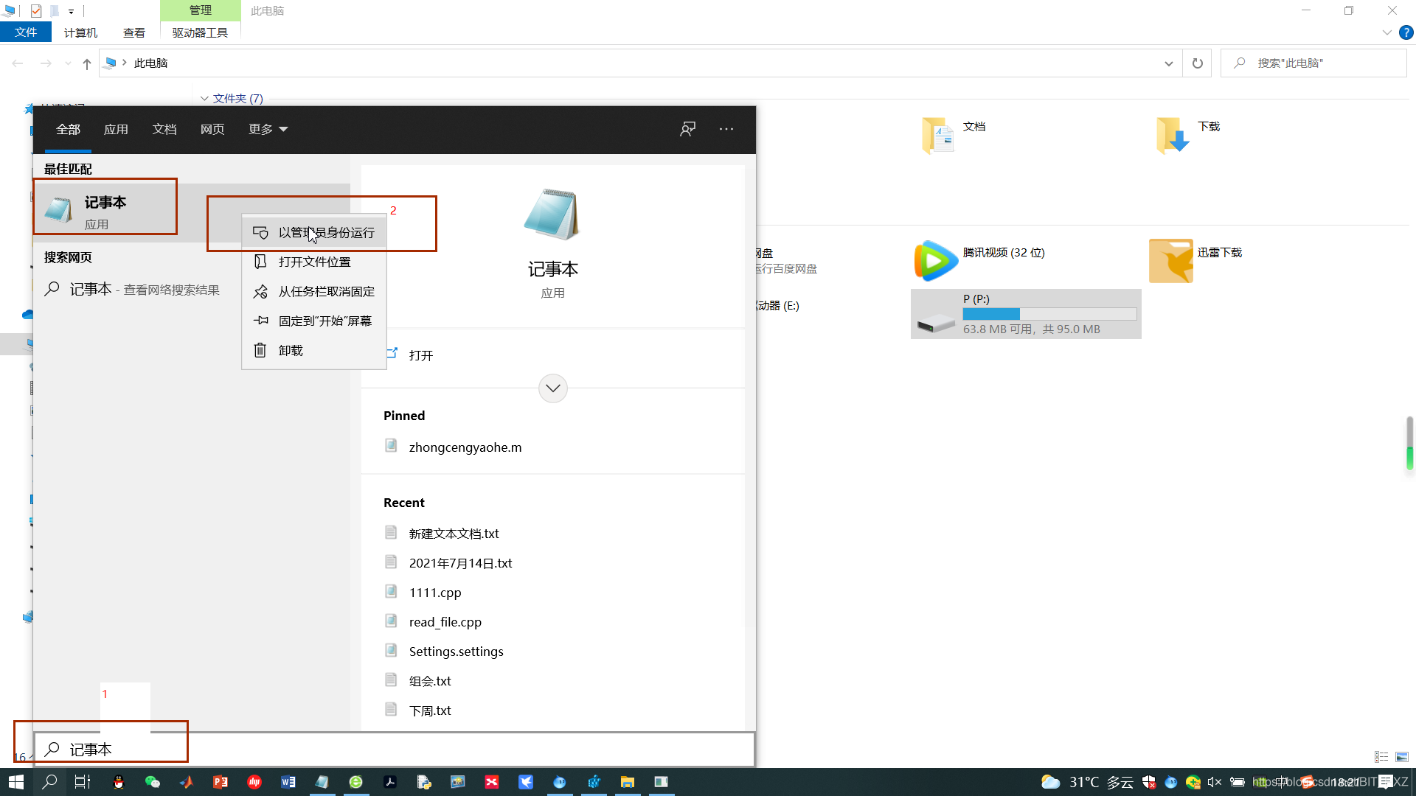Open the three-dots search options menu
Viewport: 1416px width, 796px height.
[x=726, y=130]
